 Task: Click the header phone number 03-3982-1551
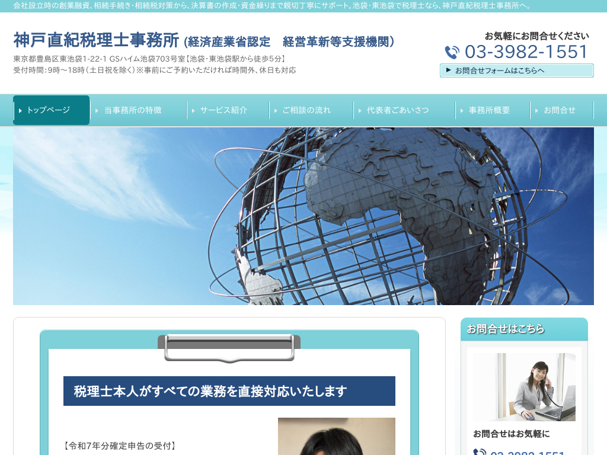(526, 52)
